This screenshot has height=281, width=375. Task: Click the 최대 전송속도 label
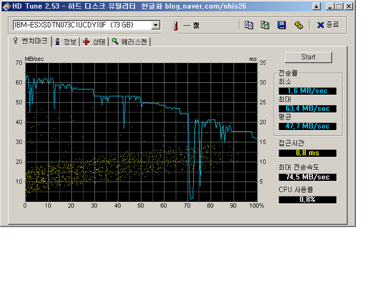[299, 167]
